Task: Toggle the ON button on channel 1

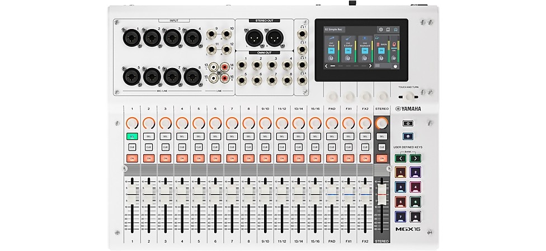Action: [133, 158]
